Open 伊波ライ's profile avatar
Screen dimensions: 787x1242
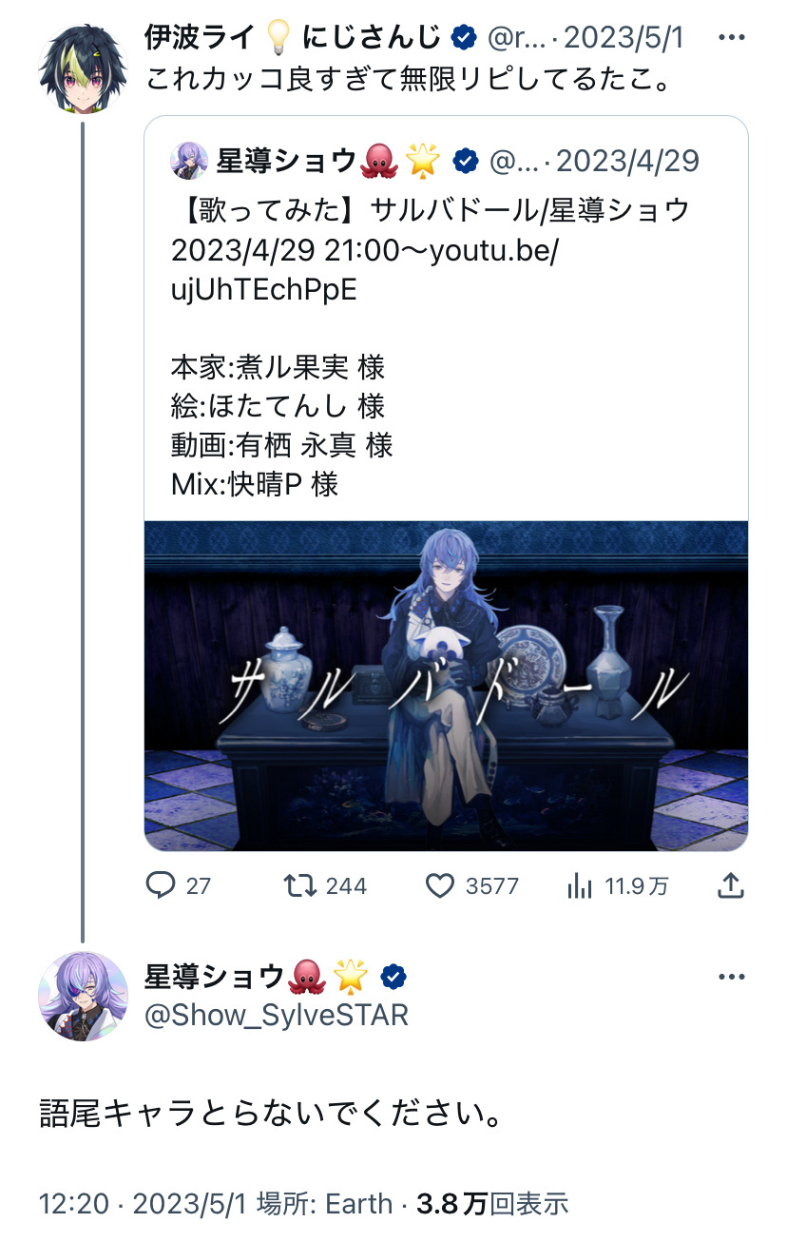83,69
